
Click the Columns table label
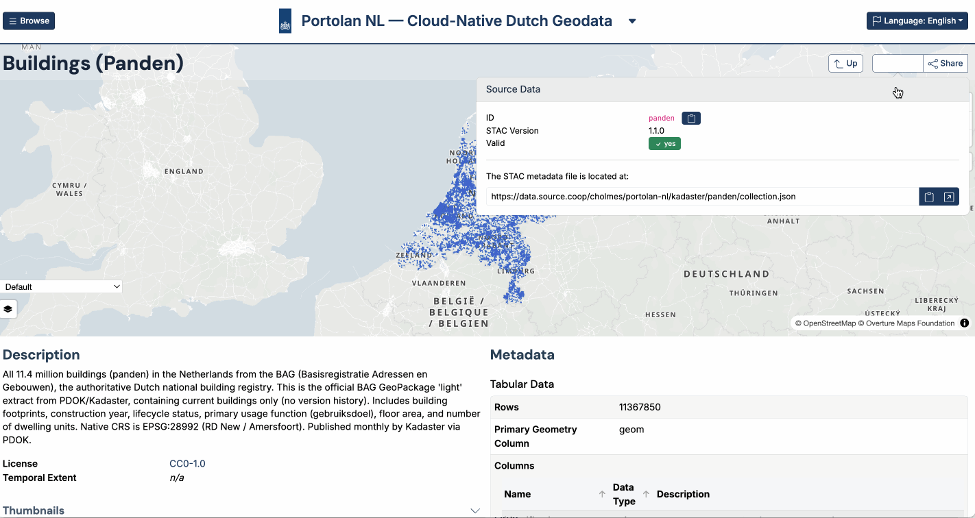click(514, 466)
